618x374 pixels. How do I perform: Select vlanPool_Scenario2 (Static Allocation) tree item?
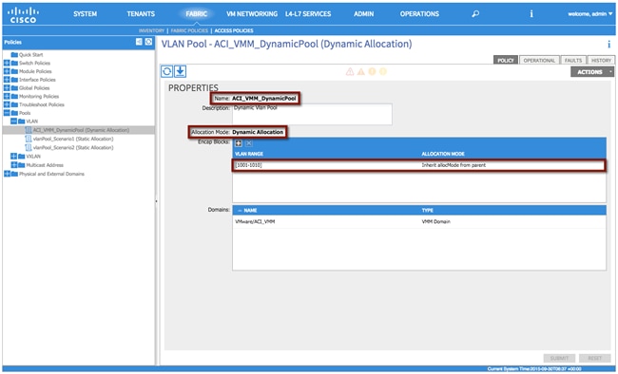coord(73,147)
